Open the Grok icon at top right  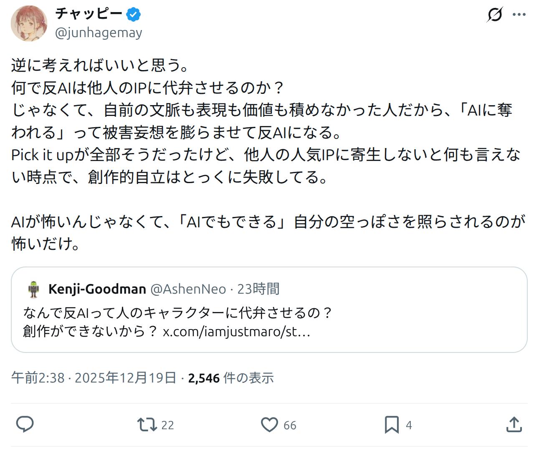tap(495, 15)
